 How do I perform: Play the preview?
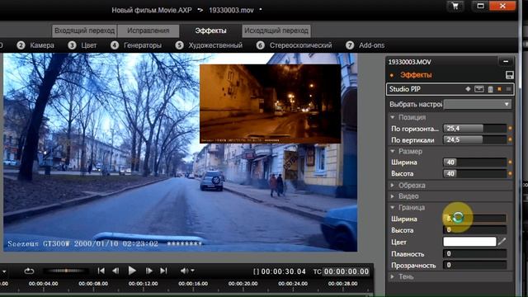pos(132,271)
